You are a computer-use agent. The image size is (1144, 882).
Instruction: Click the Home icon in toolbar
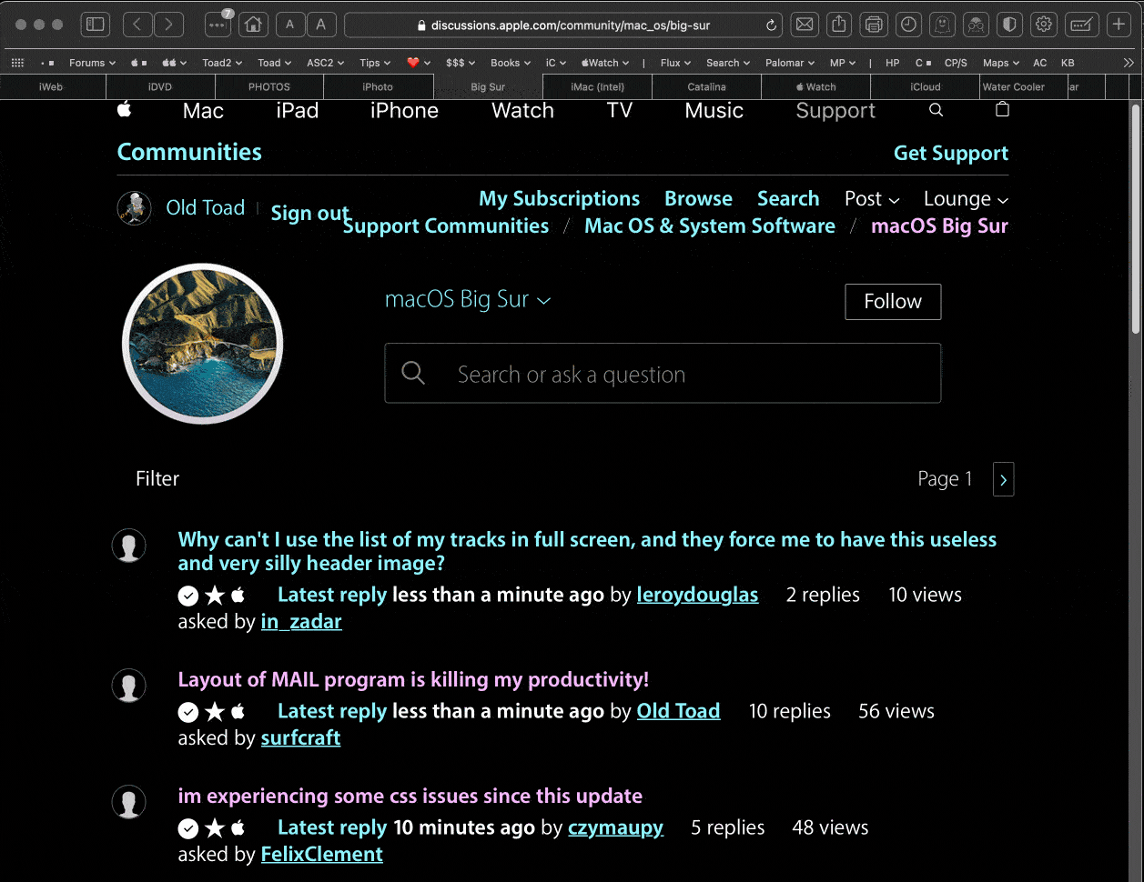coord(253,25)
